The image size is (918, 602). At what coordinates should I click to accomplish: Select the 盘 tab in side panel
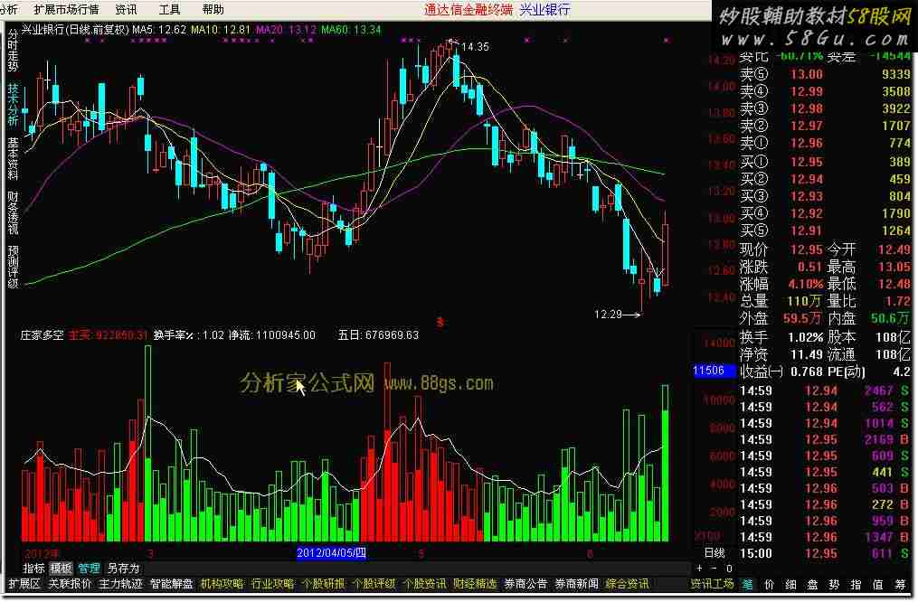click(x=812, y=584)
